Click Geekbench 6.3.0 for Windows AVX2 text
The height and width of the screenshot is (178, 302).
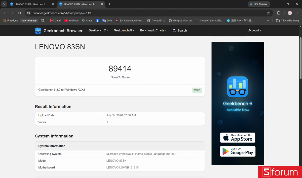coord(62,90)
